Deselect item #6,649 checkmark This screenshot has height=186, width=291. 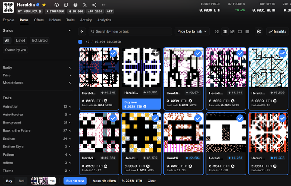tap(113, 53)
